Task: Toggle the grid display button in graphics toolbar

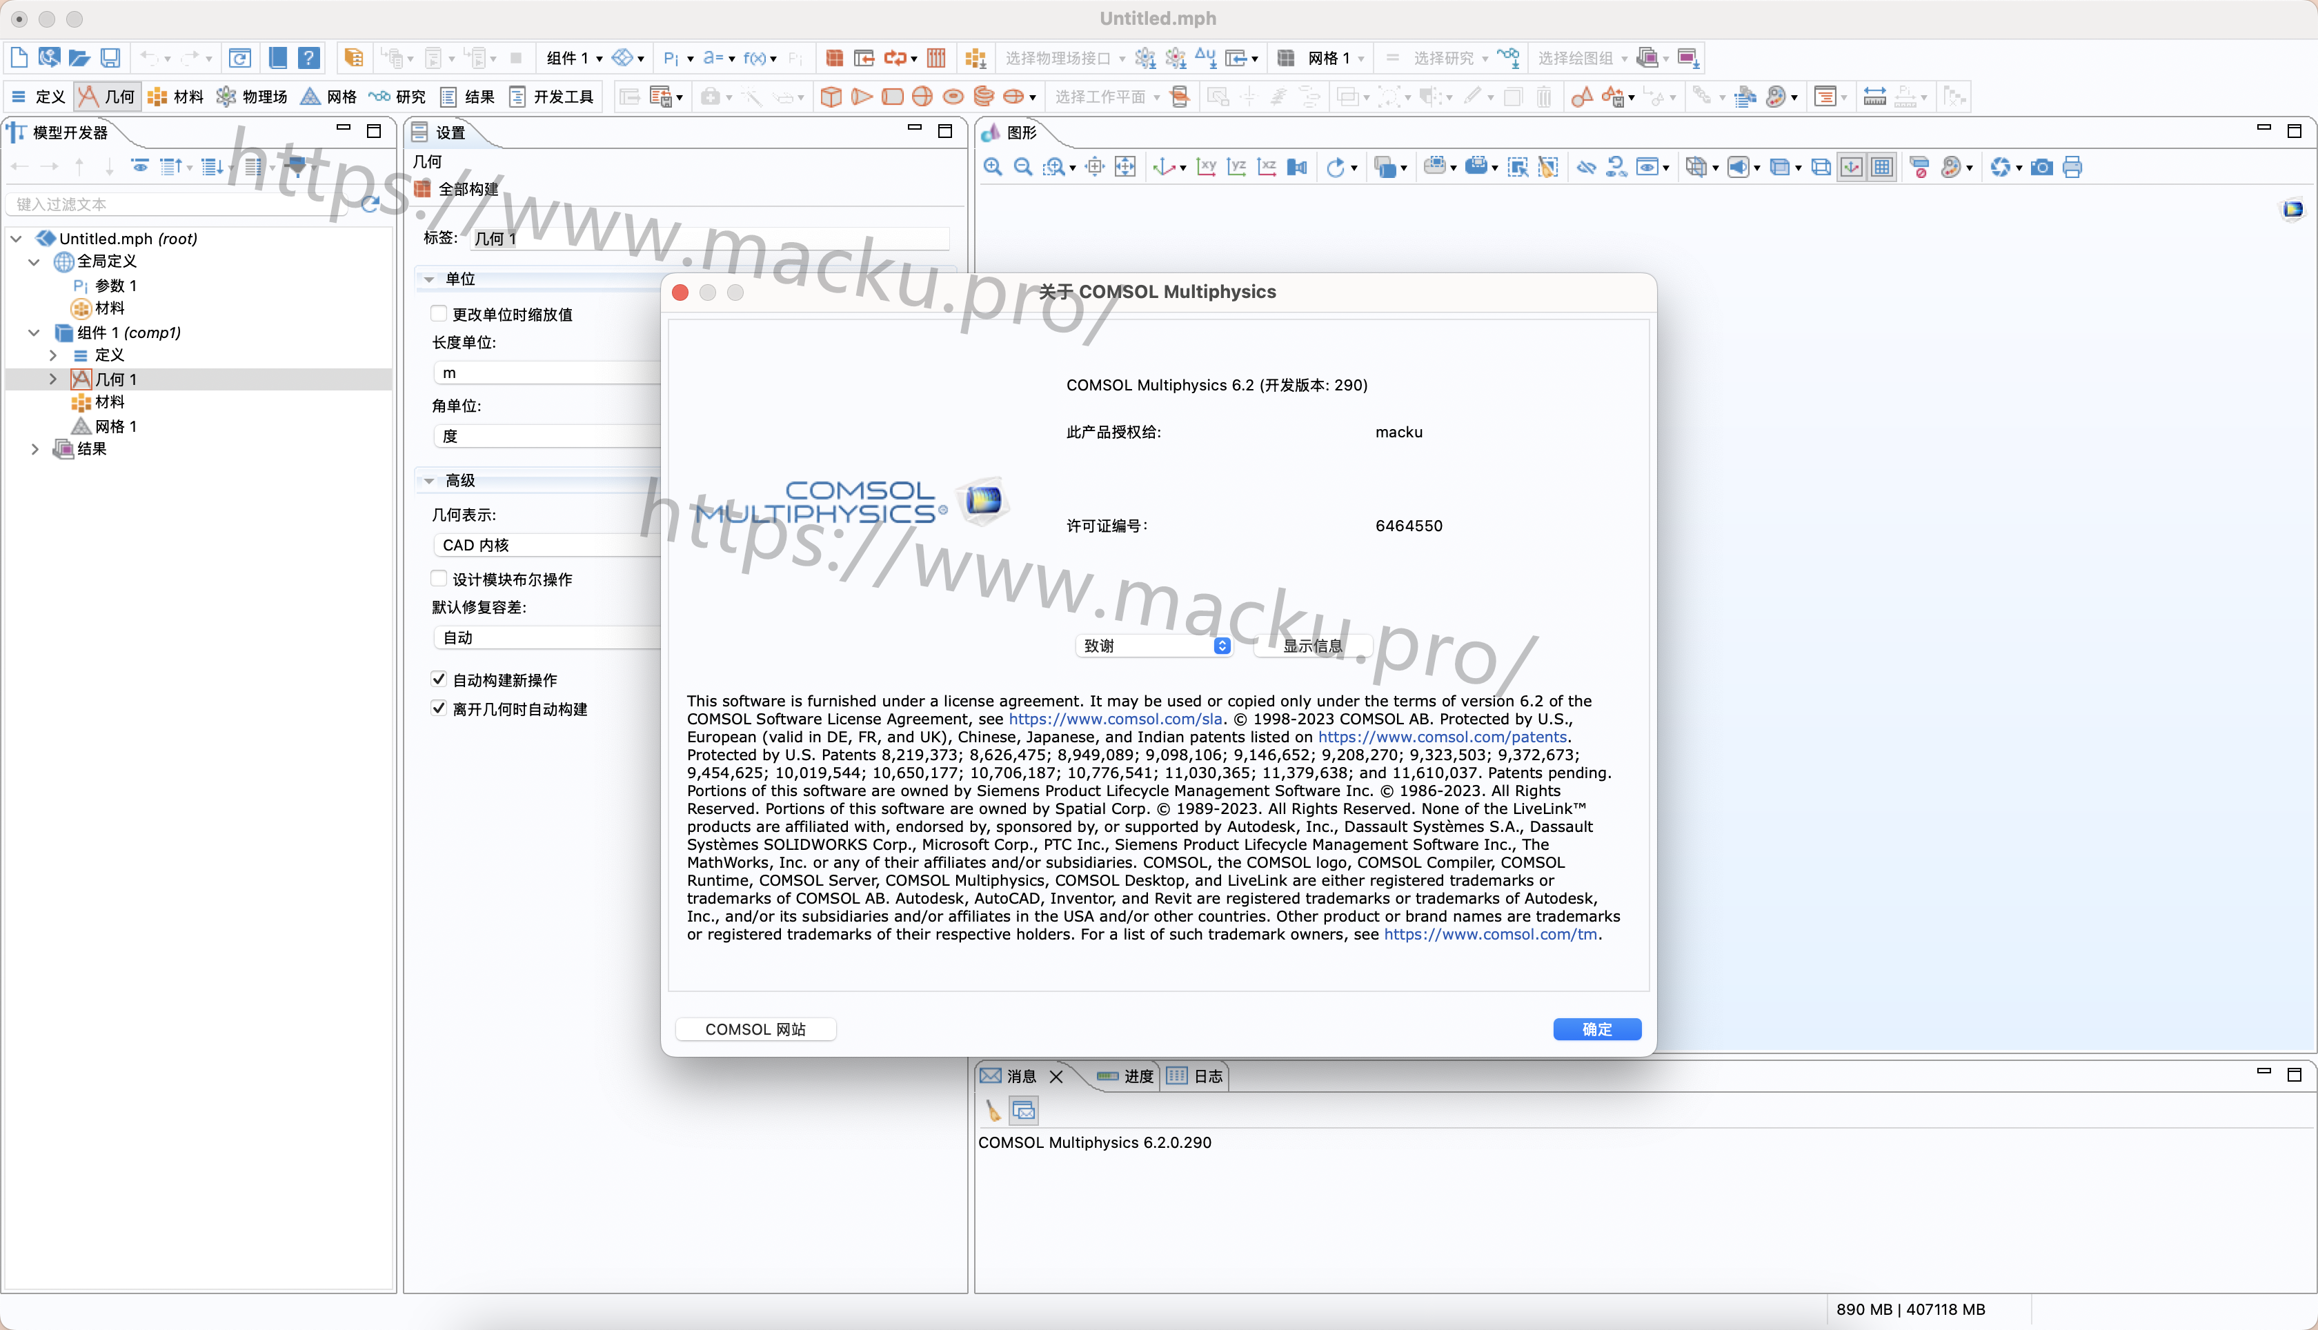Action: [x=1881, y=167]
